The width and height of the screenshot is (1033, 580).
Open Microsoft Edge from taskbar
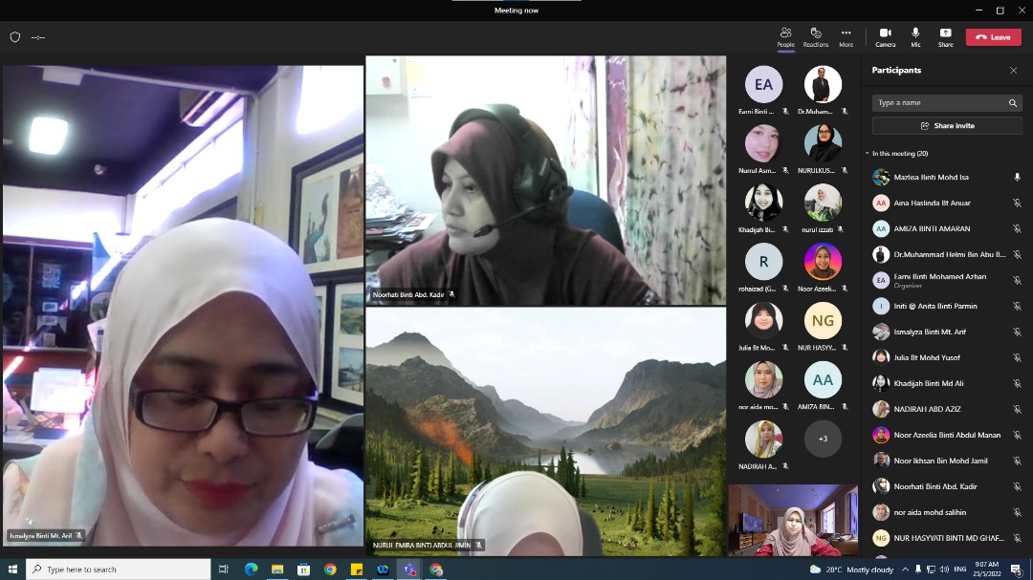click(x=251, y=569)
